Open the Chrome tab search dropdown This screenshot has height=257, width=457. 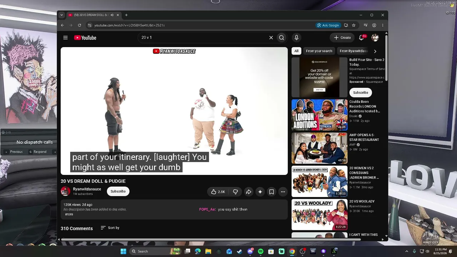pyautogui.click(x=61, y=15)
